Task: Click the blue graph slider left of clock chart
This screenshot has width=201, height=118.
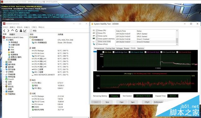Action: click(x=95, y=51)
